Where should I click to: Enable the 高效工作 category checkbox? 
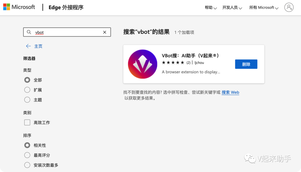click(27, 122)
